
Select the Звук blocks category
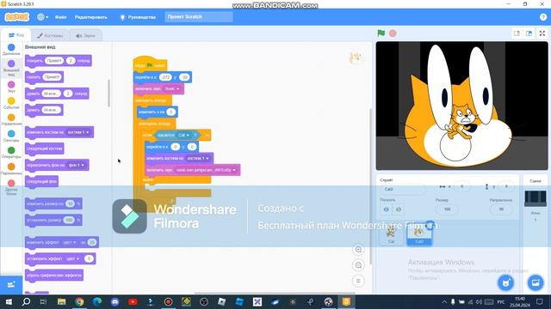pyautogui.click(x=11, y=87)
